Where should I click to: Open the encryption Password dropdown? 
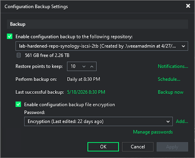click(x=98, y=122)
